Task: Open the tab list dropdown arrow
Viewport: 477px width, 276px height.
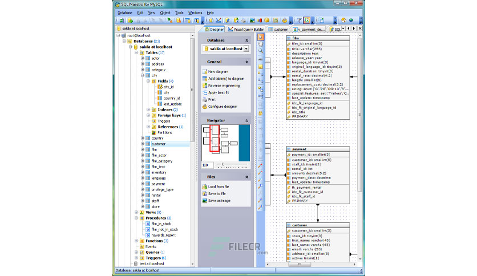Action: [343, 29]
